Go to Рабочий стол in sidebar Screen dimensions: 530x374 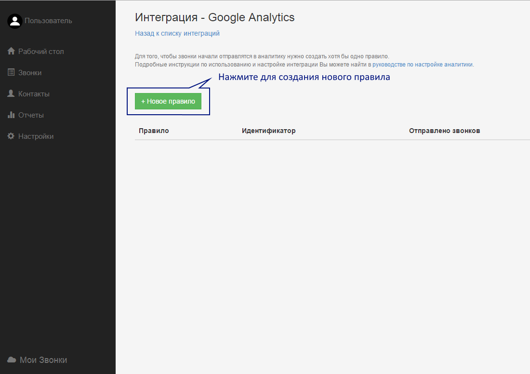(41, 52)
